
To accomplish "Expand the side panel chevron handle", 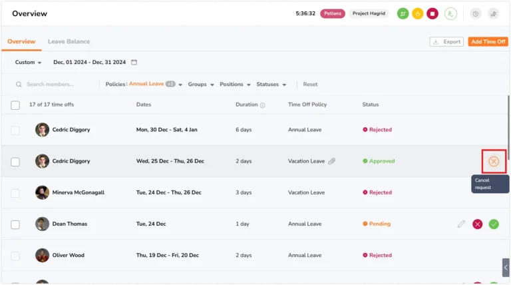I will (x=506, y=268).
